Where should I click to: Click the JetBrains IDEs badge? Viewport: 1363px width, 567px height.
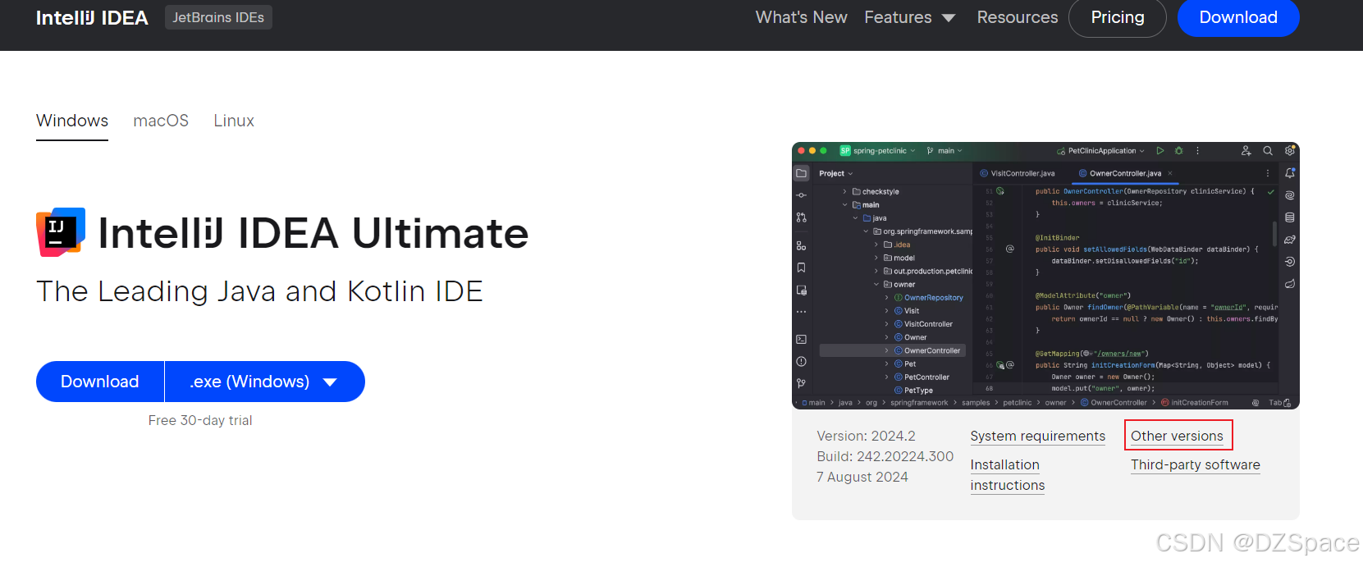click(218, 17)
